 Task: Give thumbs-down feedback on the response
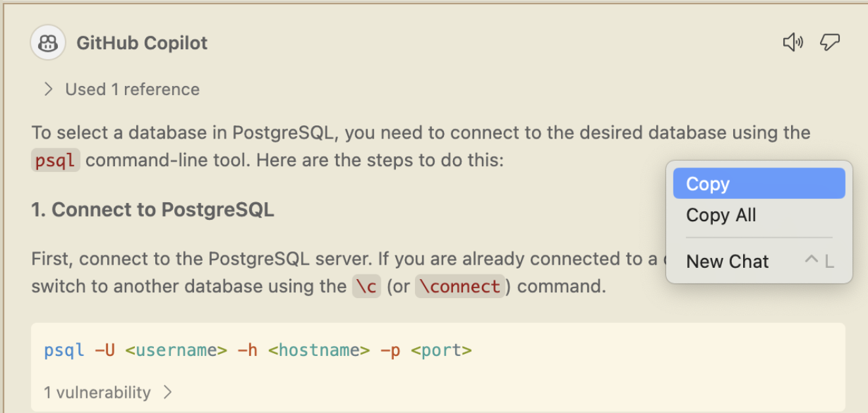pos(830,41)
